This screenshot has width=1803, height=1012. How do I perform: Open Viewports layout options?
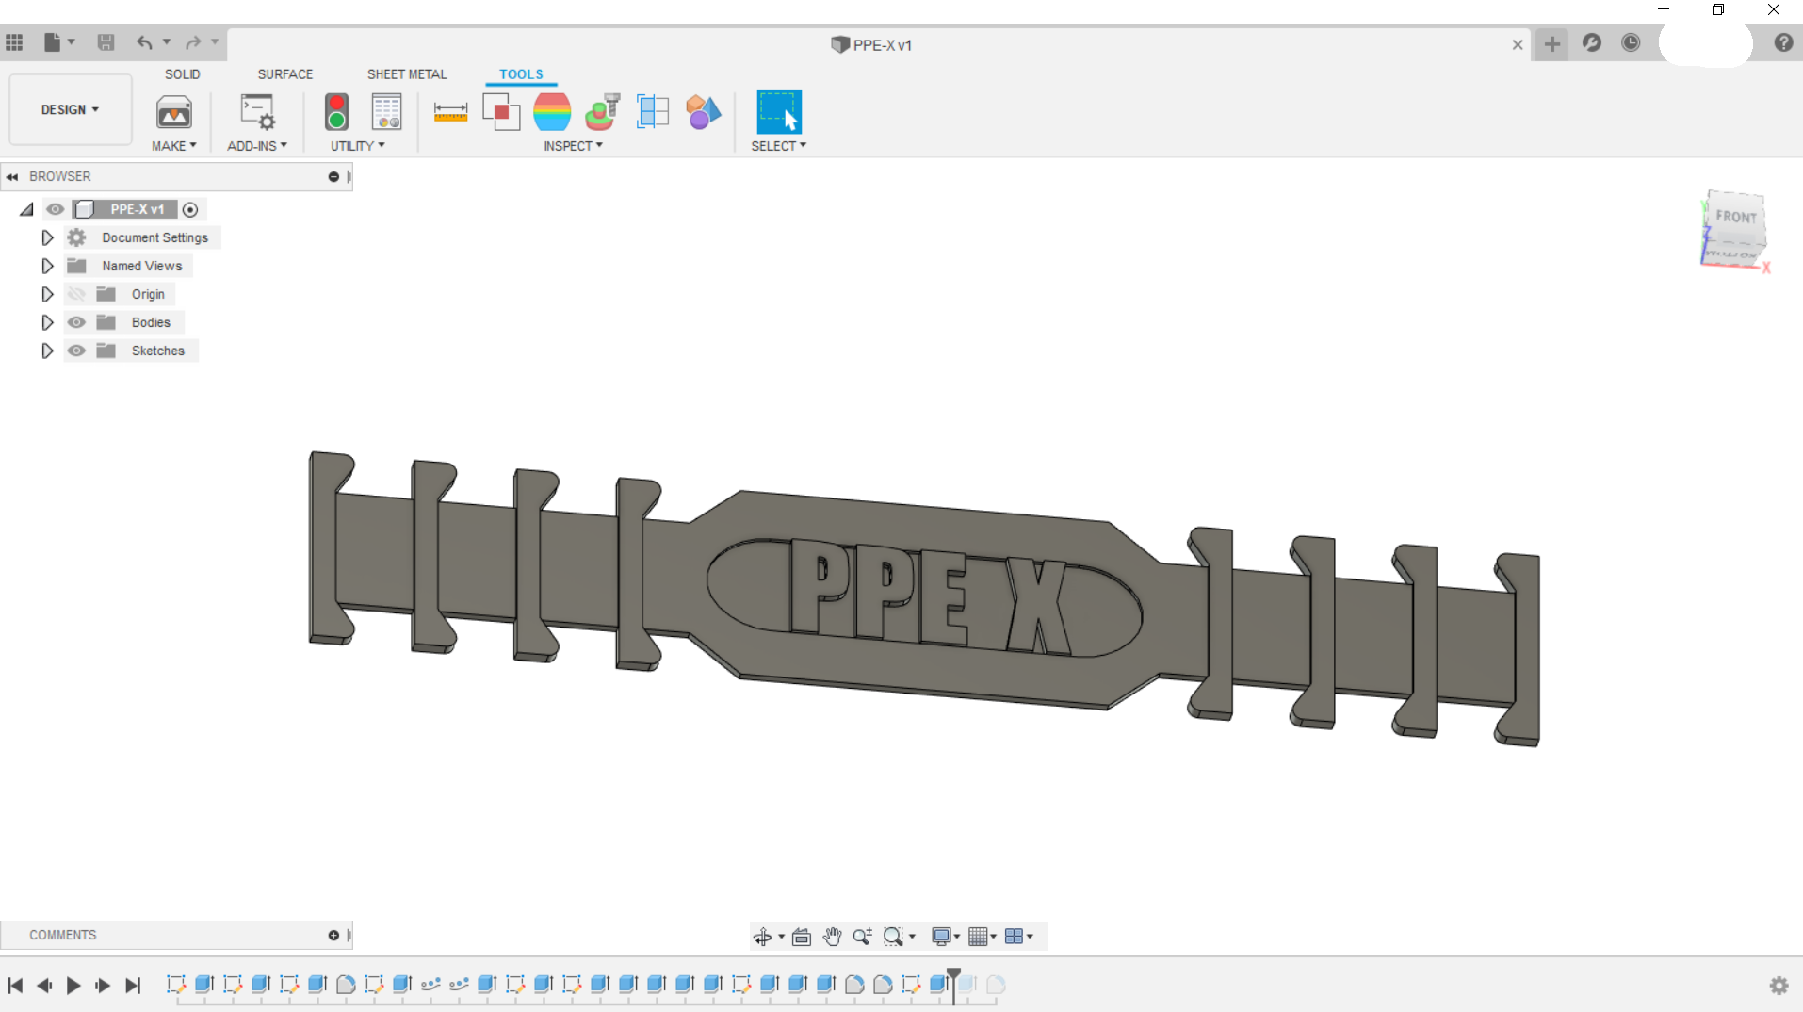click(x=1015, y=937)
